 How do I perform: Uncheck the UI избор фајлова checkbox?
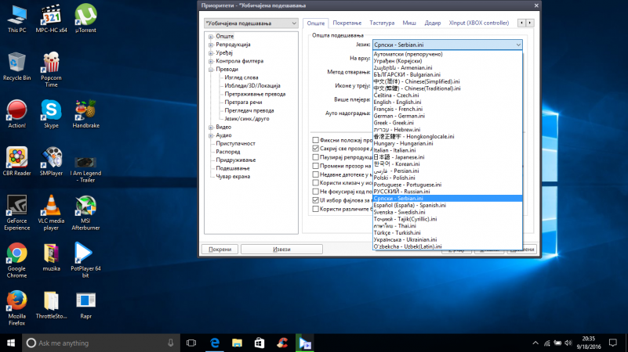(316, 200)
